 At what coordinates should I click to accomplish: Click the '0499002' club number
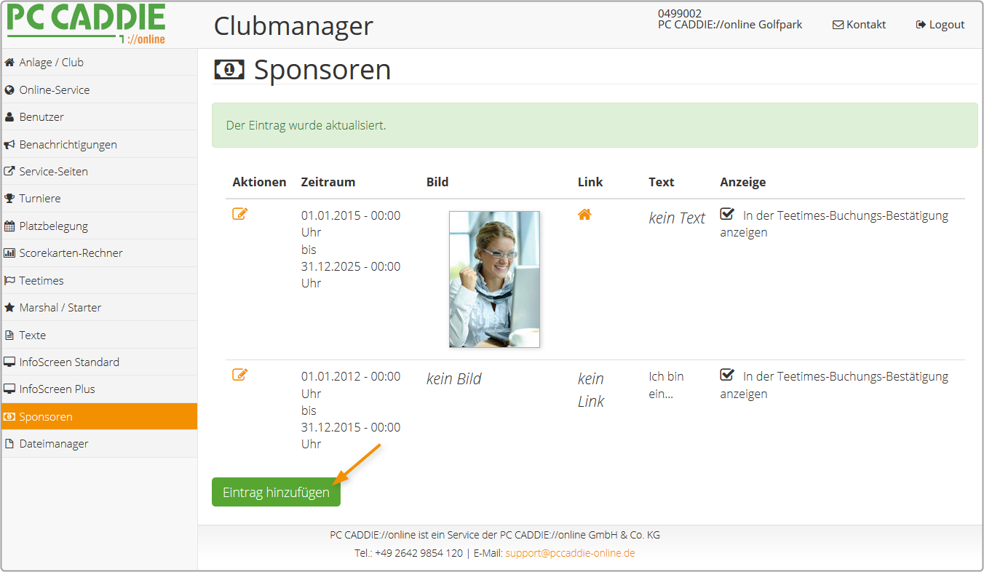pos(680,13)
